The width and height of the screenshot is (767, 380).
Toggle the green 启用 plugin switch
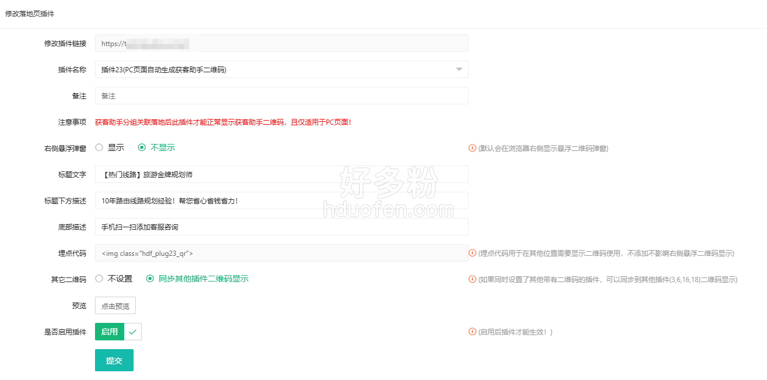pos(110,332)
